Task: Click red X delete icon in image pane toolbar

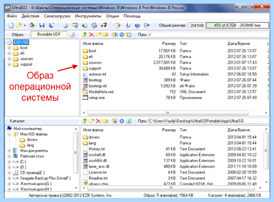Action: pyautogui.click(x=91, y=35)
